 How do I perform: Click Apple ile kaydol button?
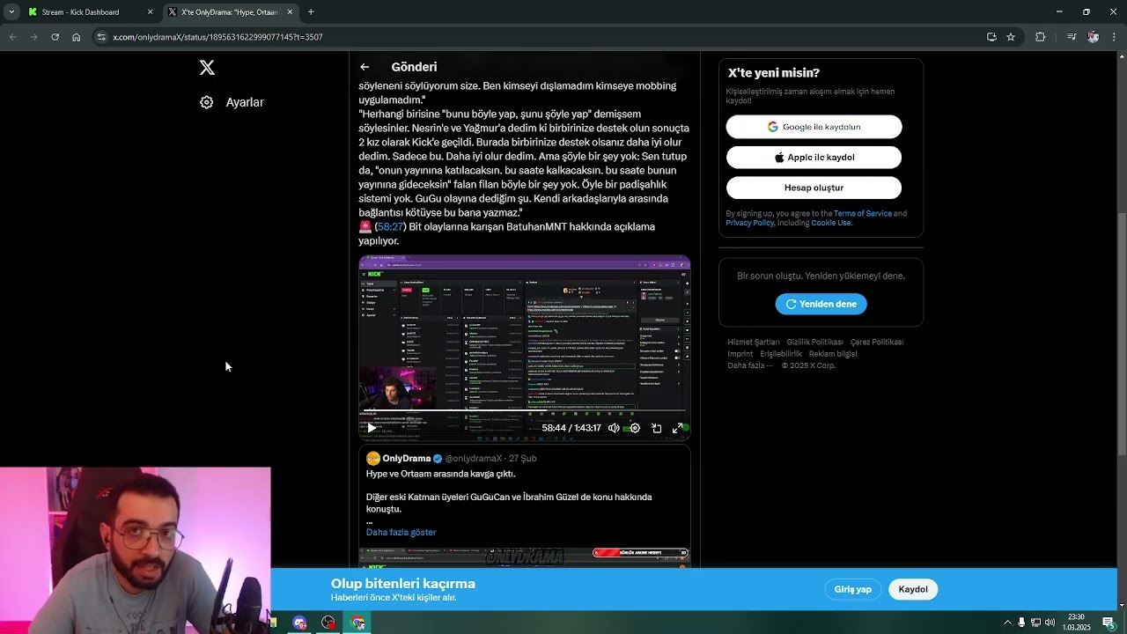[x=814, y=158]
